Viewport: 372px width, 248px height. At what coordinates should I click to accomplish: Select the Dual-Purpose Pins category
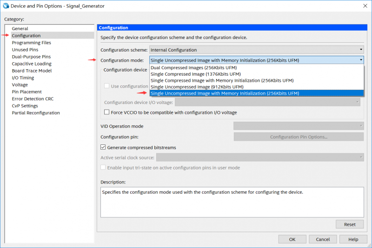point(31,57)
